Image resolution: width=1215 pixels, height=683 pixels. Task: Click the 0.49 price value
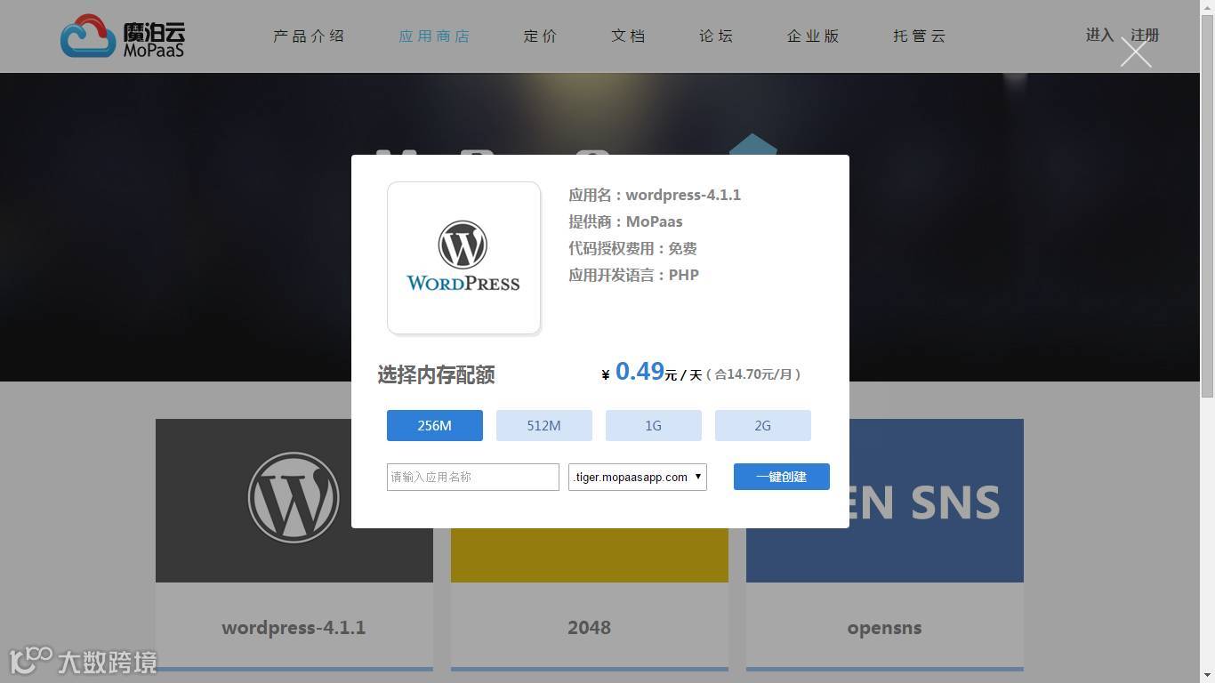click(640, 371)
